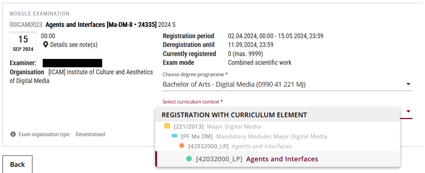This screenshot has height=173, width=425.
Task: Click the [PF Ma DM] Mandatory Modules entry
Action: pos(249,136)
